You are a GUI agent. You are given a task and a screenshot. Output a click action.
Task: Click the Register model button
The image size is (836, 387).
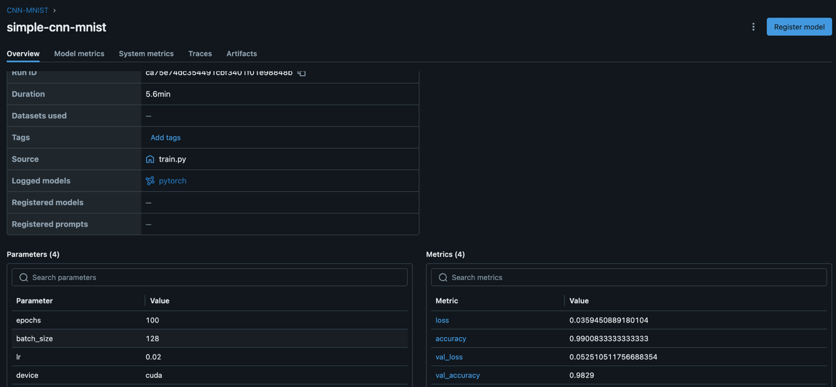[x=799, y=27]
